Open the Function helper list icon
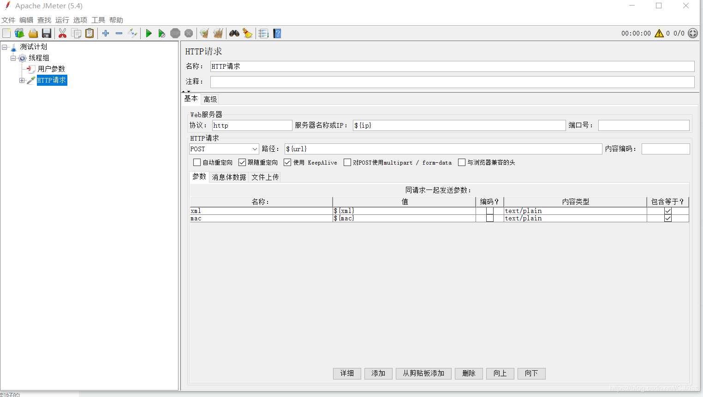703x397 pixels. pos(263,33)
